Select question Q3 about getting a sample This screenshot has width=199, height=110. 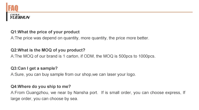point(34,68)
